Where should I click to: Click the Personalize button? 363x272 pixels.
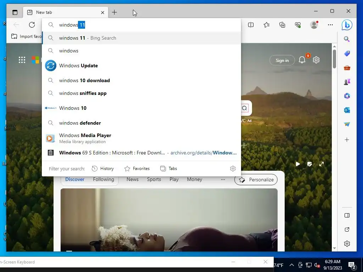(x=256, y=180)
